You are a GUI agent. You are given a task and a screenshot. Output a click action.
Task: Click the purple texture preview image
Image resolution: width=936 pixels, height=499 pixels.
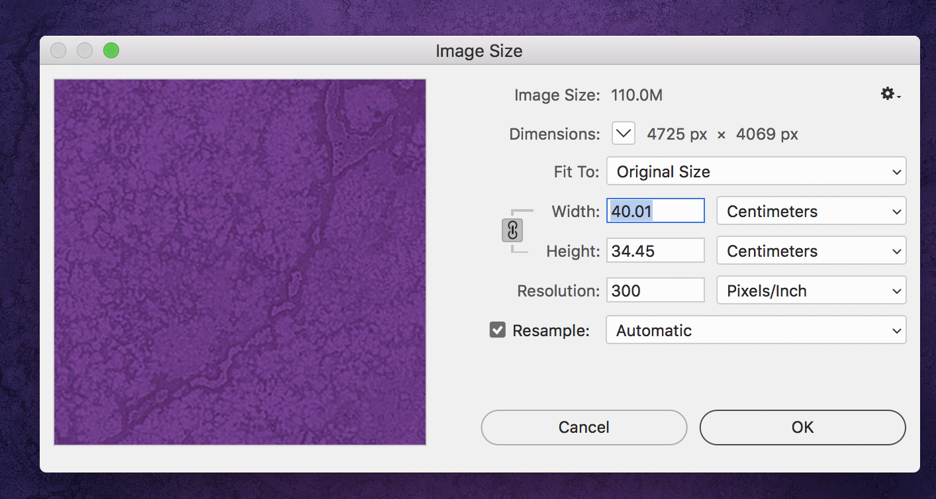pos(240,262)
